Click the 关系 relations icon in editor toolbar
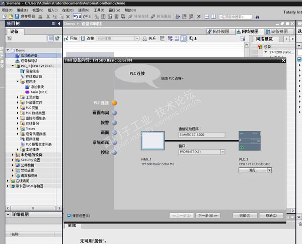302x244 pixels. [x=144, y=38]
